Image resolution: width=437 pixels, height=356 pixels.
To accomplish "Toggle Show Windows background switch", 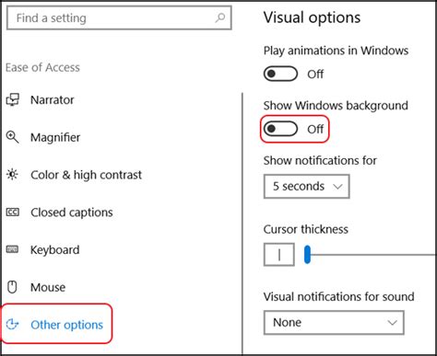I will [x=280, y=129].
